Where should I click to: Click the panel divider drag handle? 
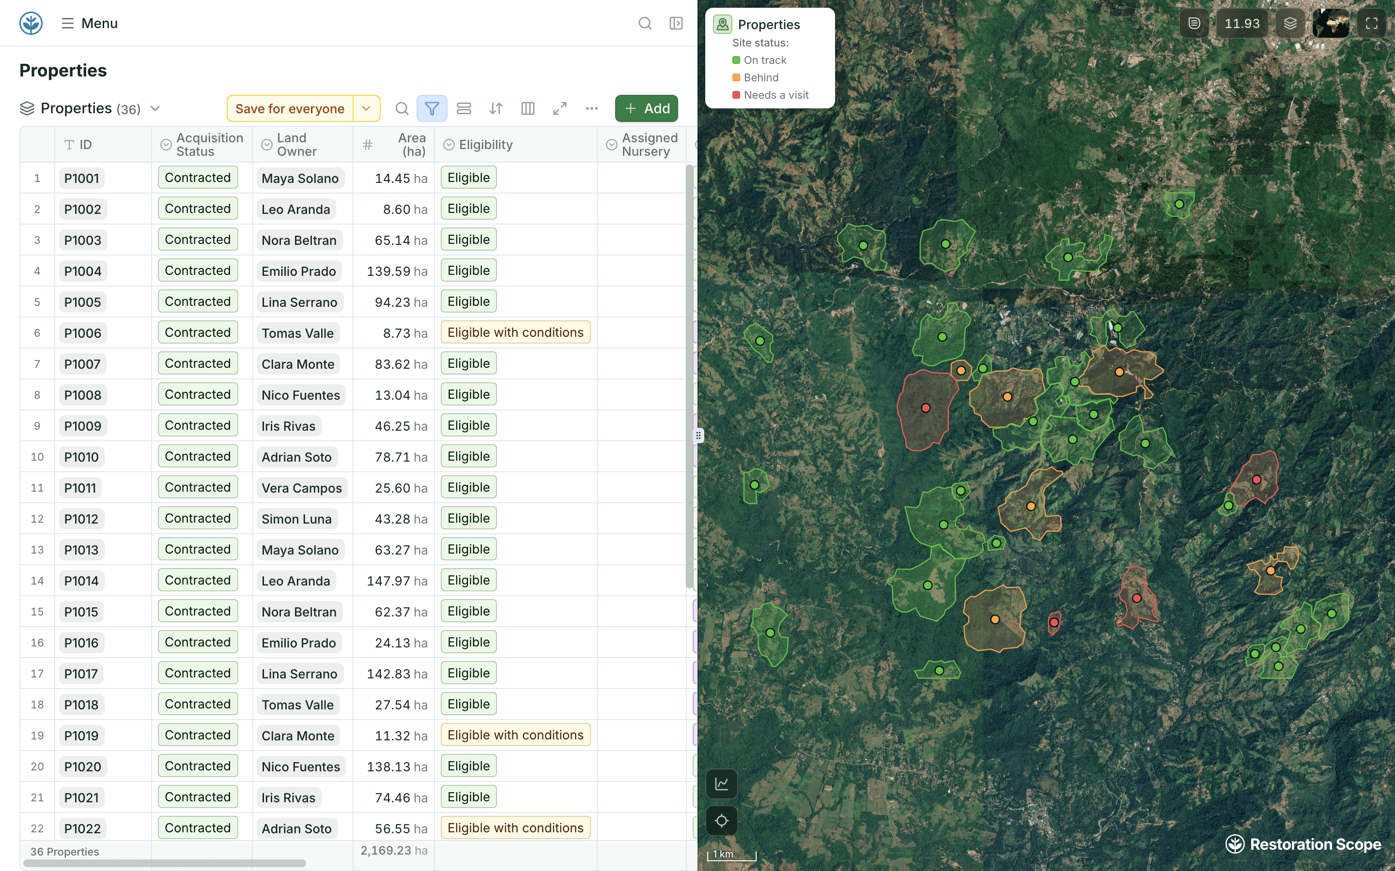click(x=698, y=435)
